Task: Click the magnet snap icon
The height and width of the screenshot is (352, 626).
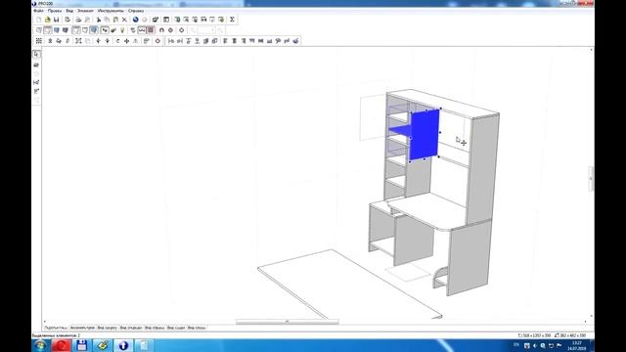Action: pyautogui.click(x=161, y=30)
